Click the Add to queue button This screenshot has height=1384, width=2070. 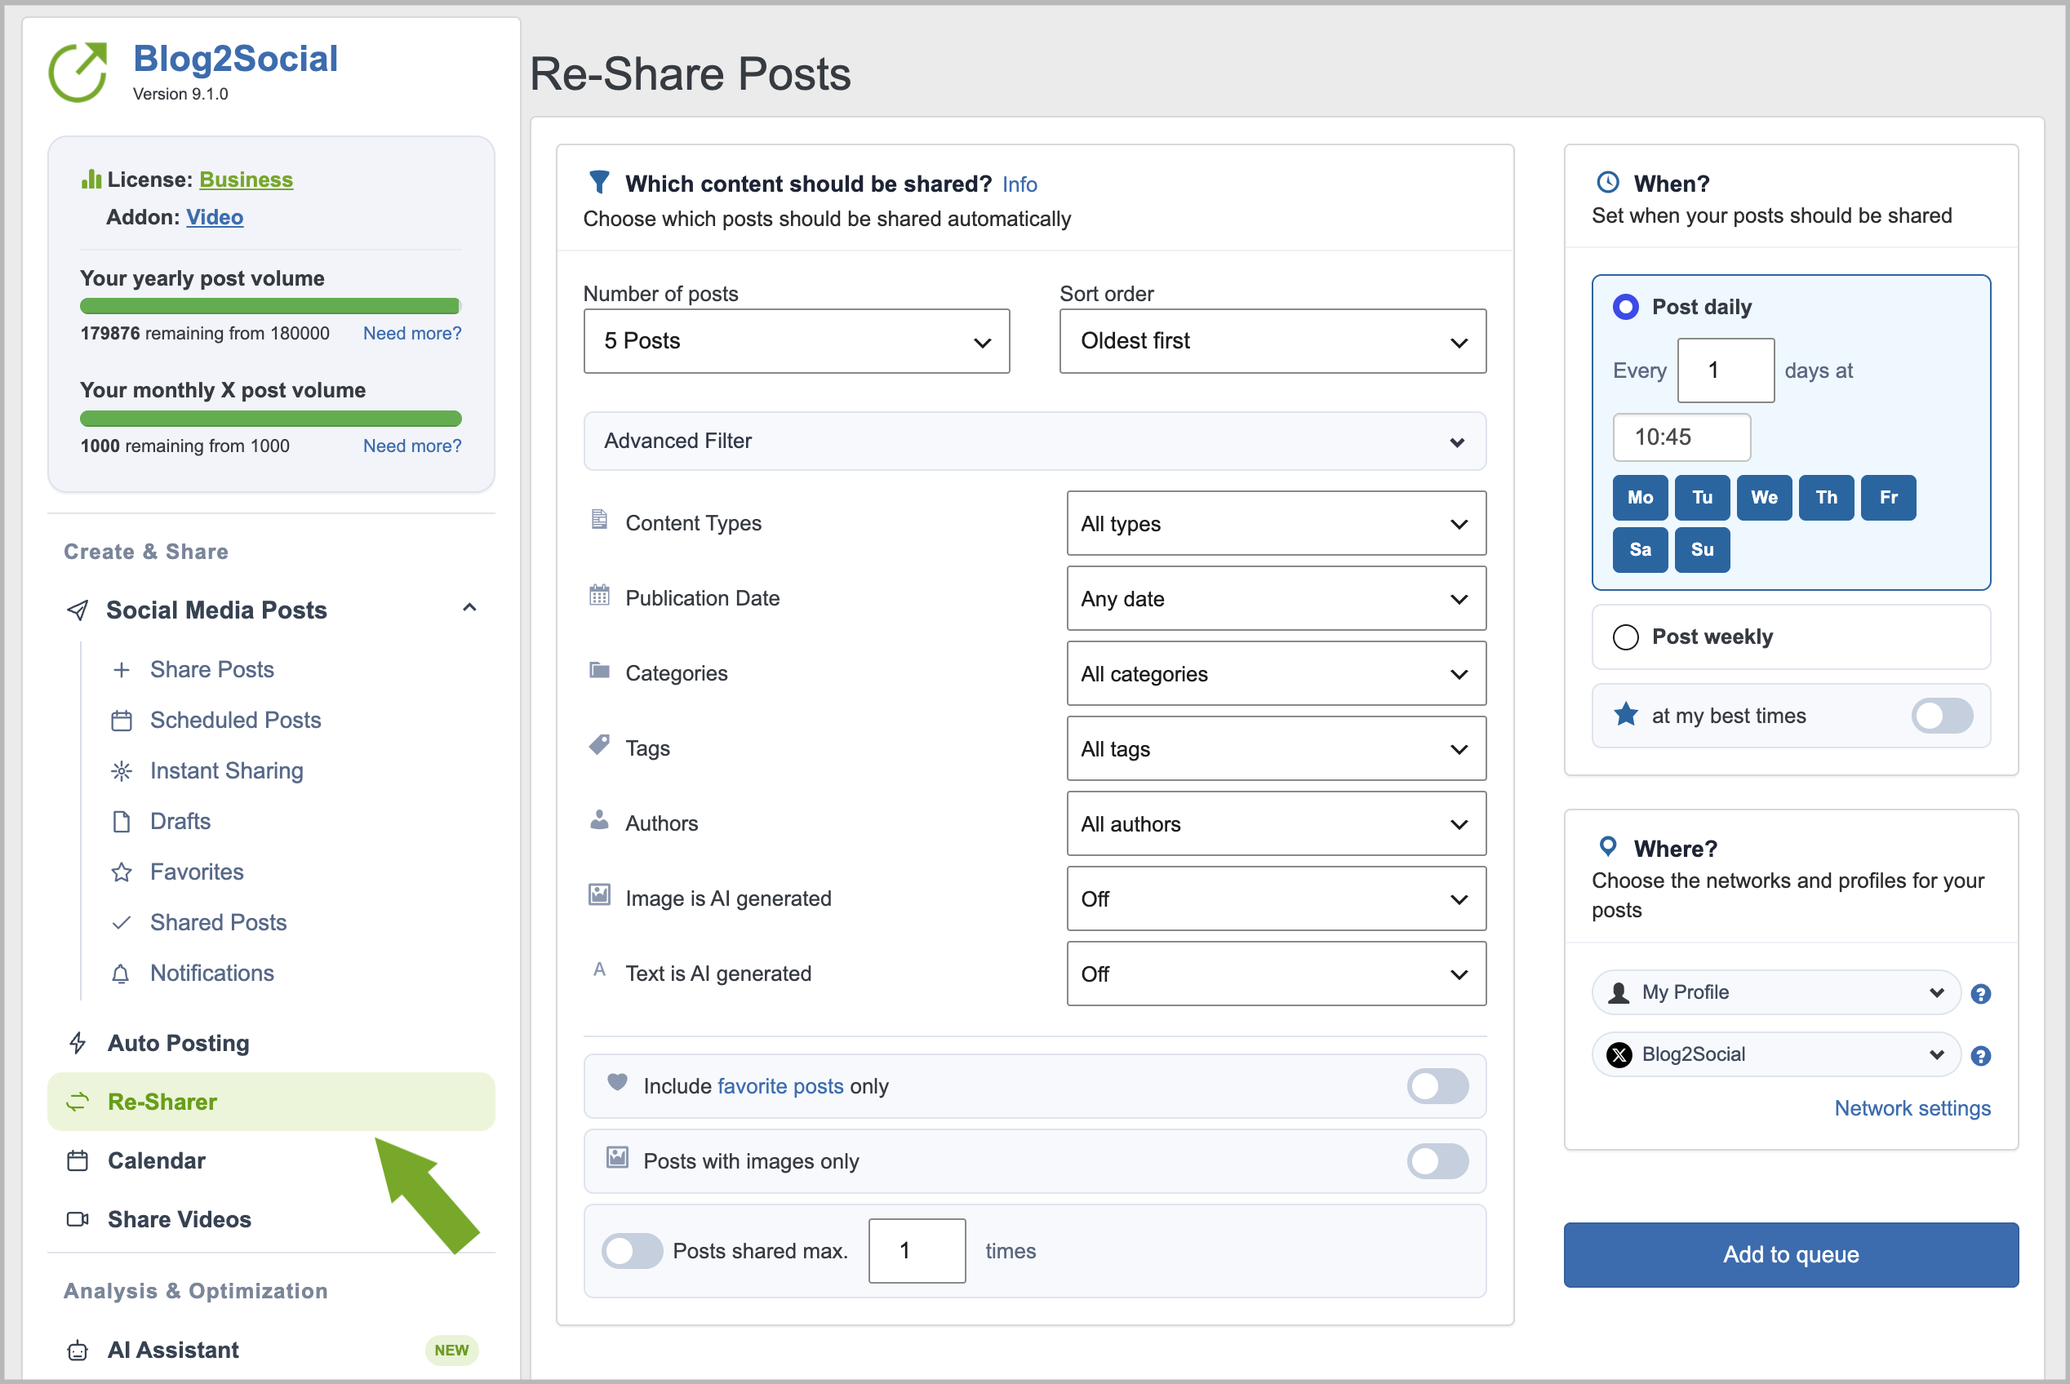tap(1791, 1255)
